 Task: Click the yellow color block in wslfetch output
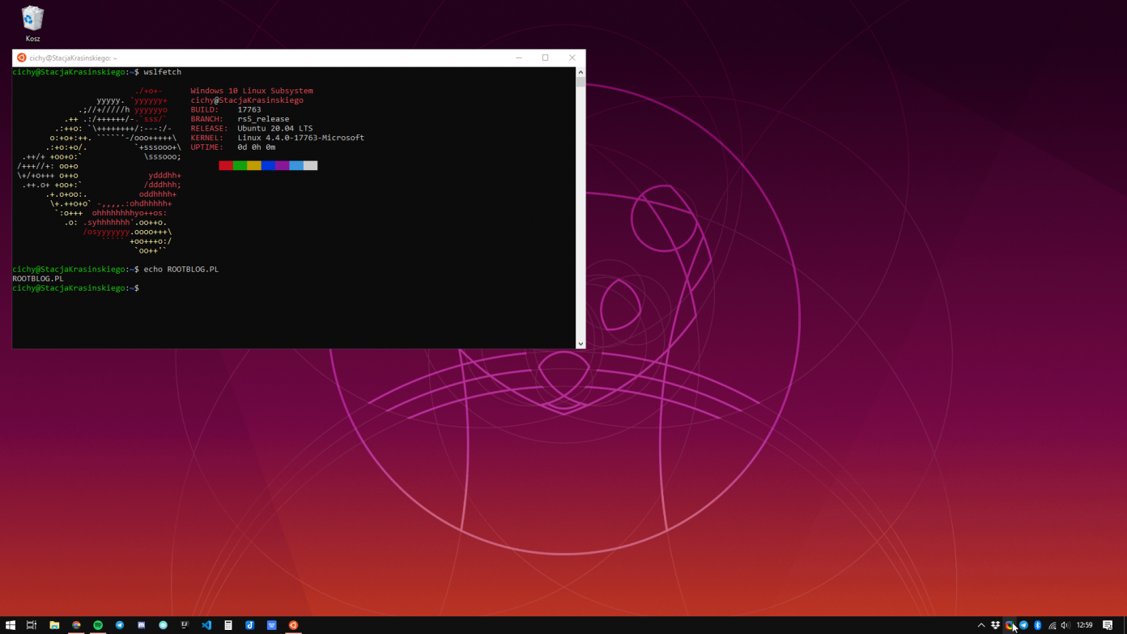254,166
